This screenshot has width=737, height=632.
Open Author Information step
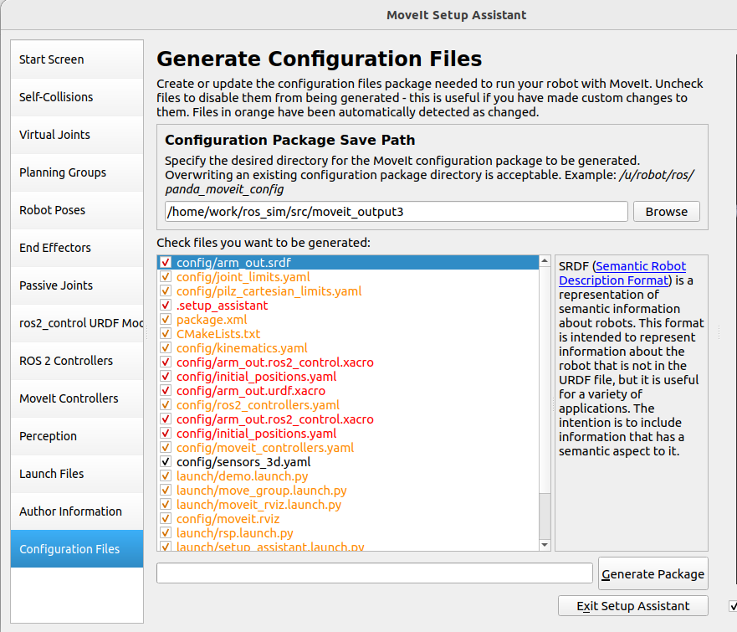(77, 511)
